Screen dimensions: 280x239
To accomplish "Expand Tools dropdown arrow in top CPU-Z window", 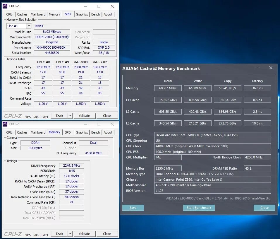I will [x=70, y=116].
